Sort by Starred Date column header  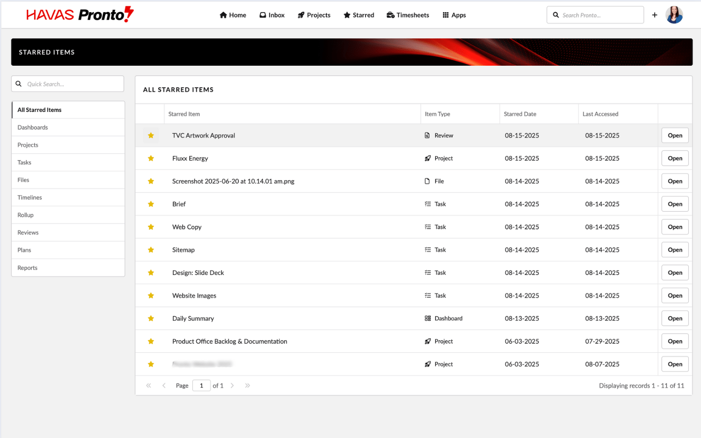[x=520, y=114]
